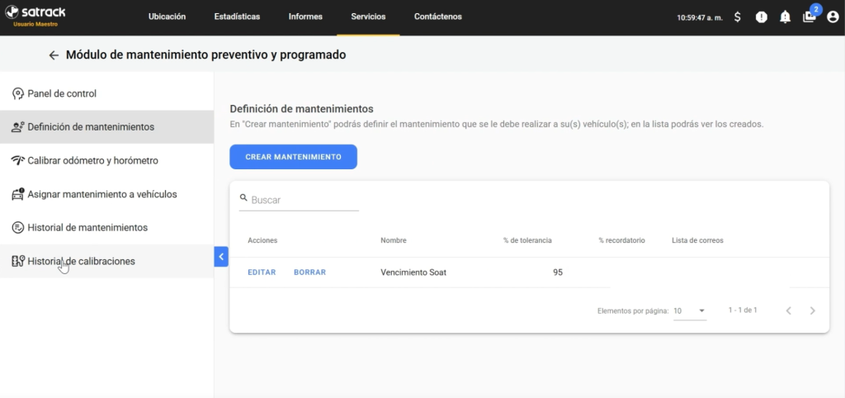Select Historial de mantenimientos
The image size is (845, 398).
point(106,228)
